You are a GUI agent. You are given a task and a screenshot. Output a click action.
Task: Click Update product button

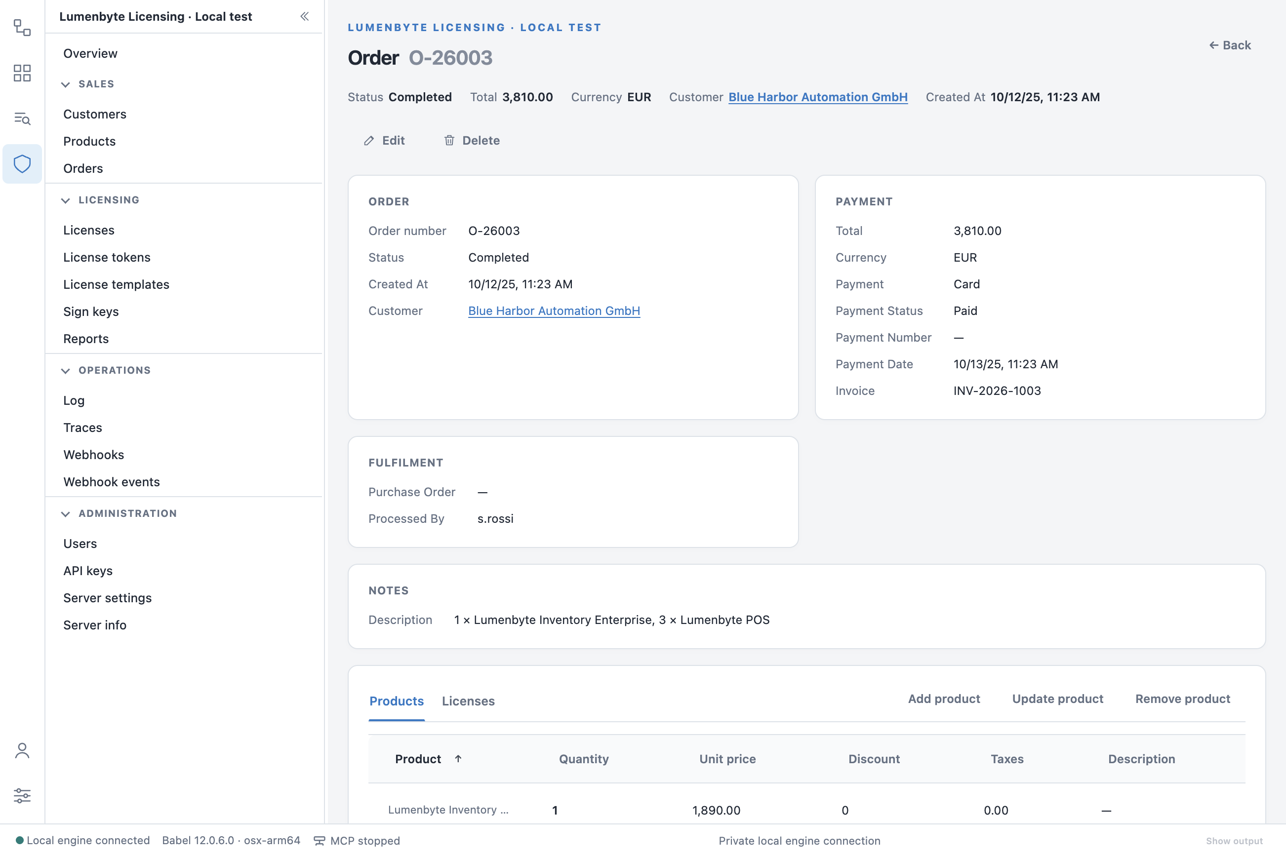[1057, 699]
